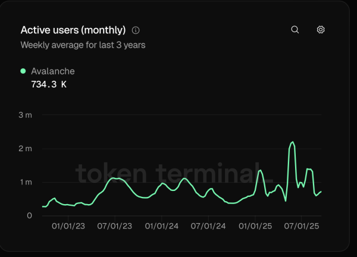Click the 1 m y-axis label
357x257 pixels.
tap(26, 182)
